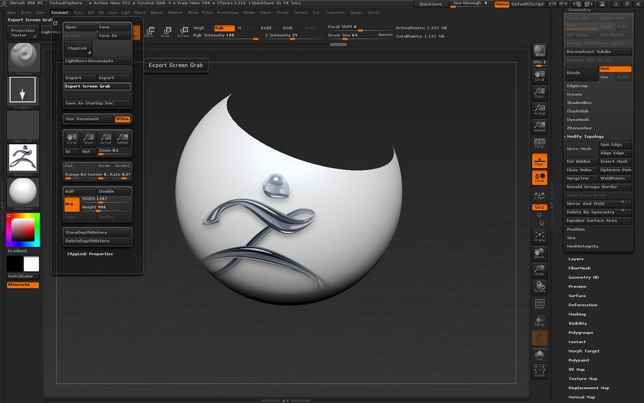This screenshot has height=403, width=644.
Task: Click the Frame icon in the right shelf
Action: 540,236
